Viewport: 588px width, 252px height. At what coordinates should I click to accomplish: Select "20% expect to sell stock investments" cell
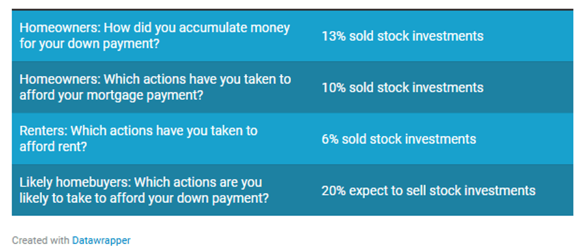(428, 190)
